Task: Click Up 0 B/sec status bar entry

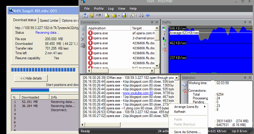Action: 240,131
